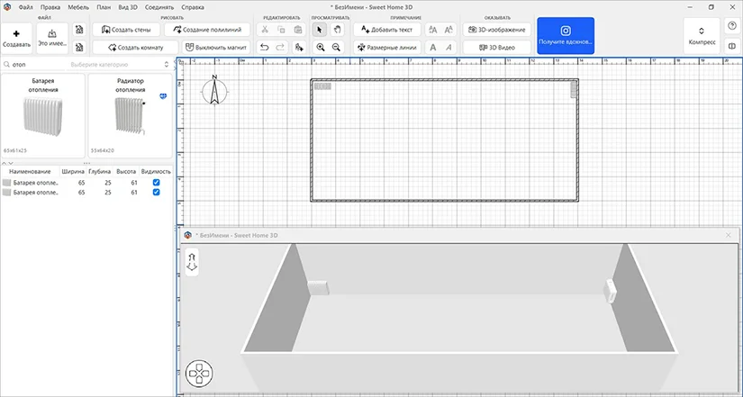
Task: Select the arrow selection tool
Action: pos(321,30)
